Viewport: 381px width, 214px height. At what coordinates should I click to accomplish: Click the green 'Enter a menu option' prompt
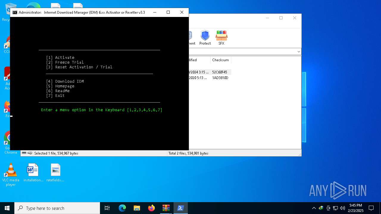[102, 110]
